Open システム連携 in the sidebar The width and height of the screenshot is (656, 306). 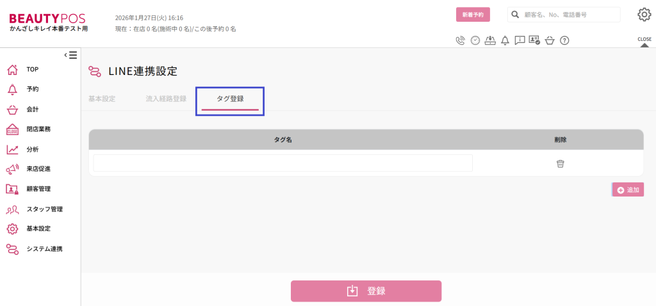(x=44, y=248)
